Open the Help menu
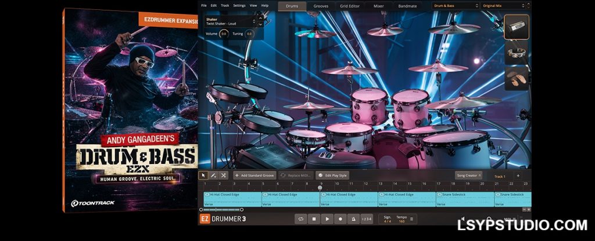 (x=265, y=6)
